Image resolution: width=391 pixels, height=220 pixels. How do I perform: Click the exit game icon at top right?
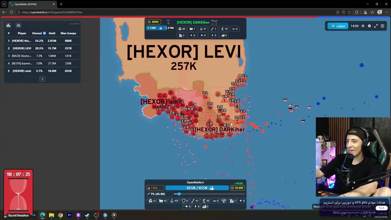coord(382,26)
